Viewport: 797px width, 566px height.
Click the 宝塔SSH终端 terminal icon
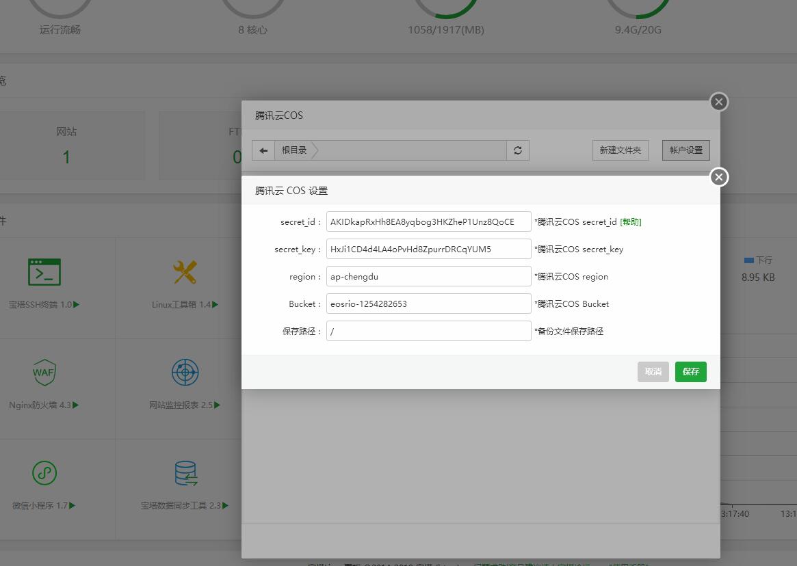click(x=44, y=272)
